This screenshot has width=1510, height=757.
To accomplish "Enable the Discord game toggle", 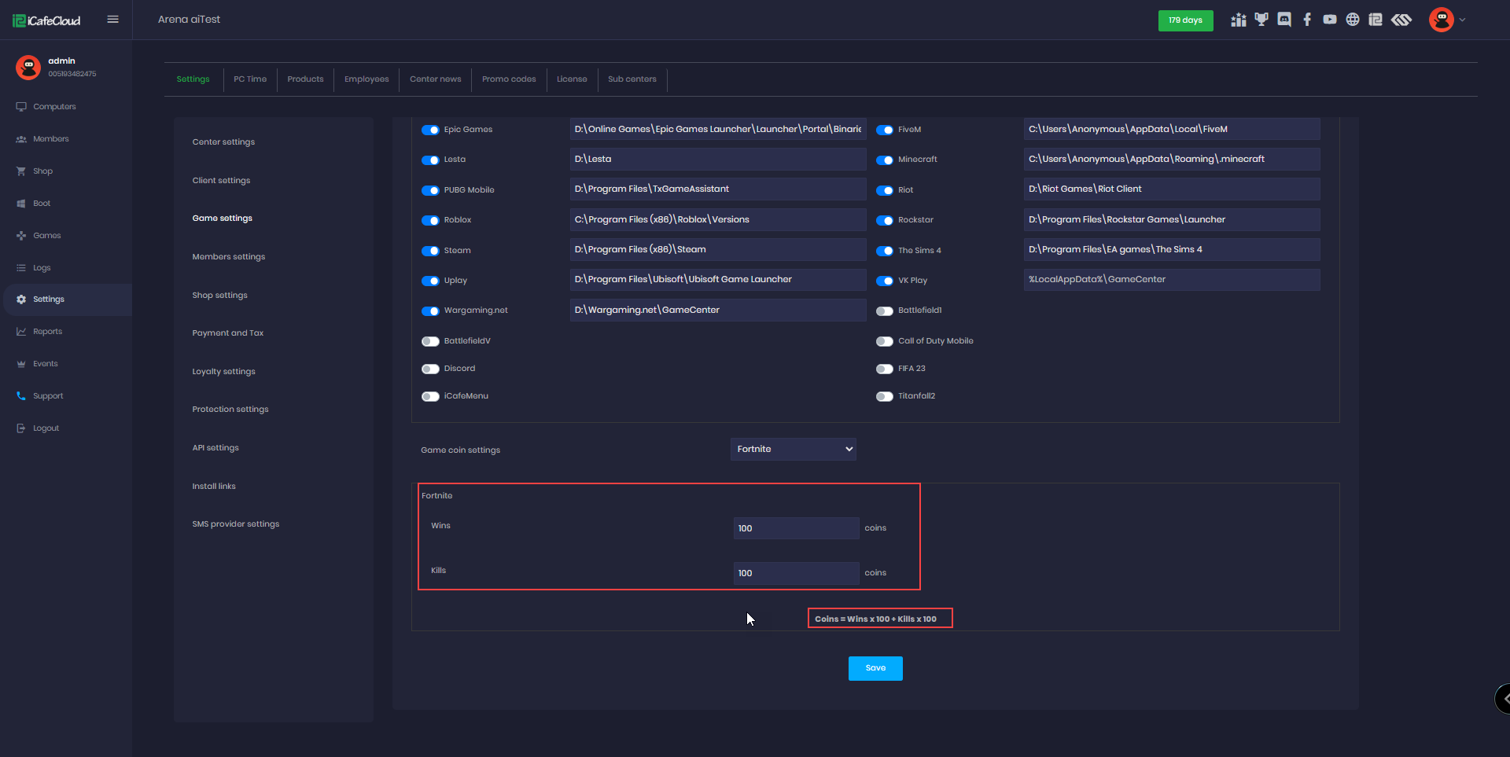I will click(x=430, y=369).
